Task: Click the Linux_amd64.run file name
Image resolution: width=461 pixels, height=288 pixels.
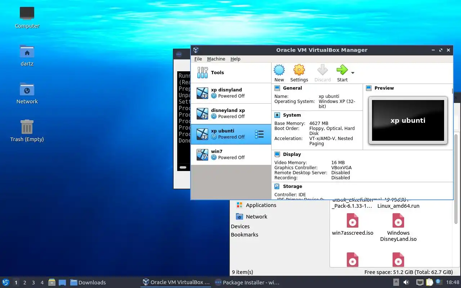Action: [398, 206]
